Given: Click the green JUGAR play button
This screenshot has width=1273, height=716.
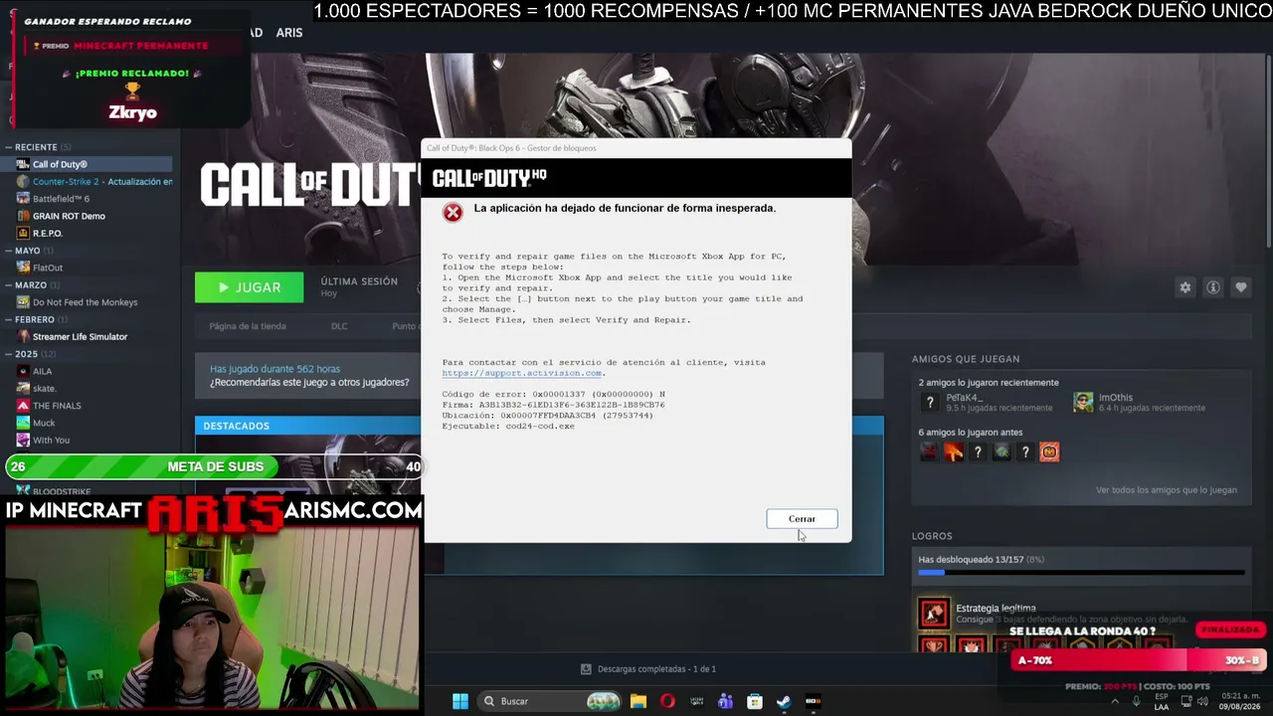Looking at the screenshot, I should pos(249,287).
